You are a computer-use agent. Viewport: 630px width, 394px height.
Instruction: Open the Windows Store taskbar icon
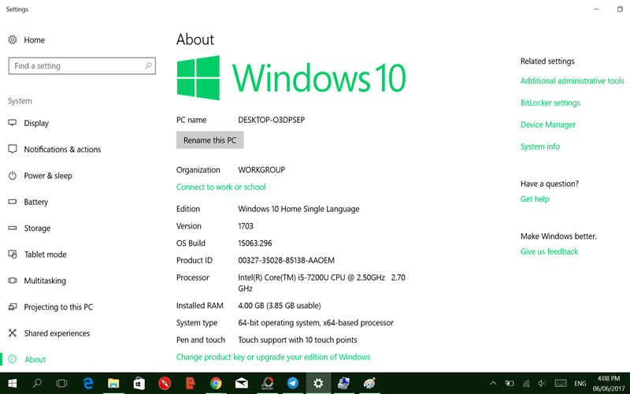pos(139,383)
